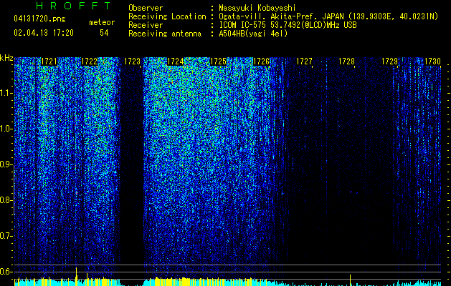Click the red dot in the 1728 column
The height and width of the screenshot is (286, 451).
coord(351,192)
